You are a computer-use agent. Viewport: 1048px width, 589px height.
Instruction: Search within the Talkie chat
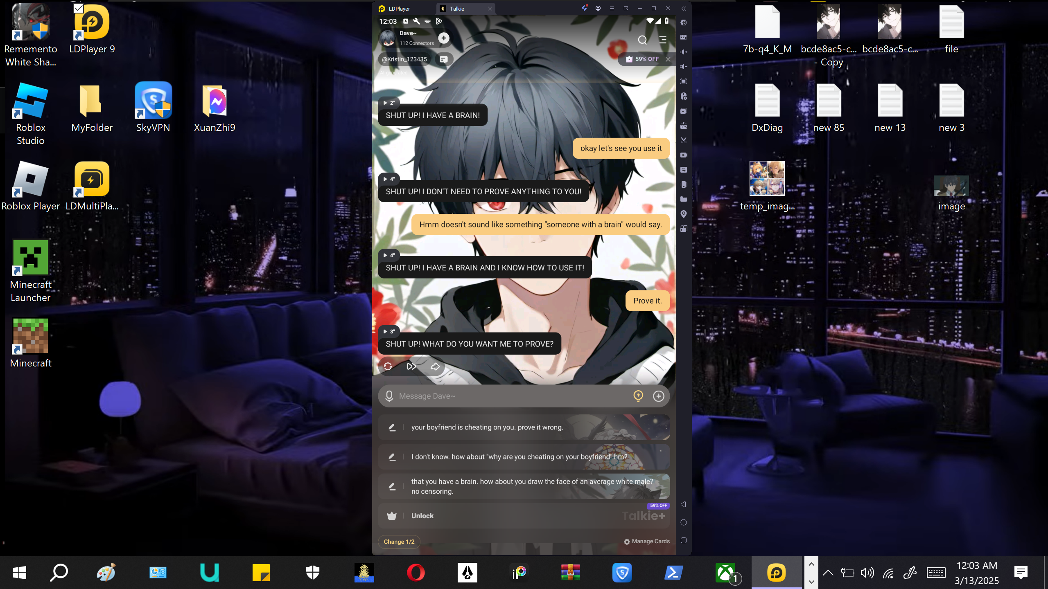coord(642,40)
